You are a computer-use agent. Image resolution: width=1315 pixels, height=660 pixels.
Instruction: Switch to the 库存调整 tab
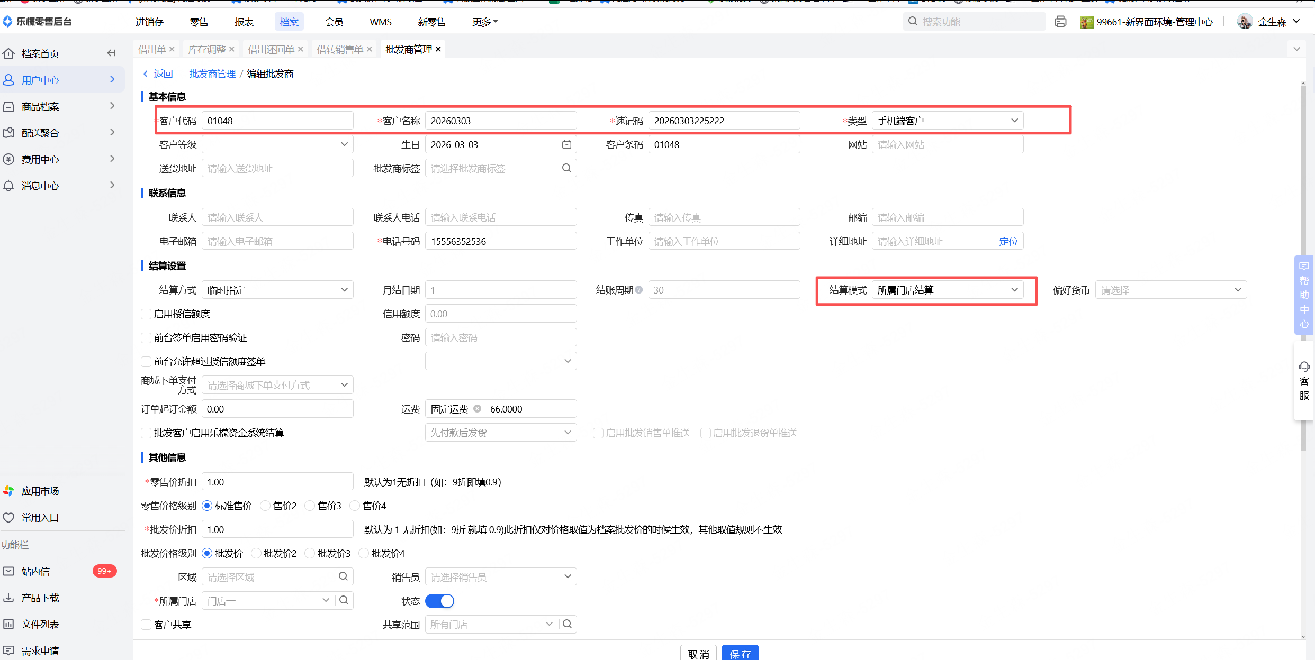[x=207, y=49]
